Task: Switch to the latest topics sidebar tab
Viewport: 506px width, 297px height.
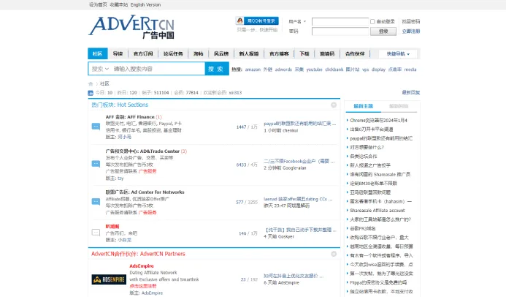Action: pyautogui.click(x=363, y=106)
